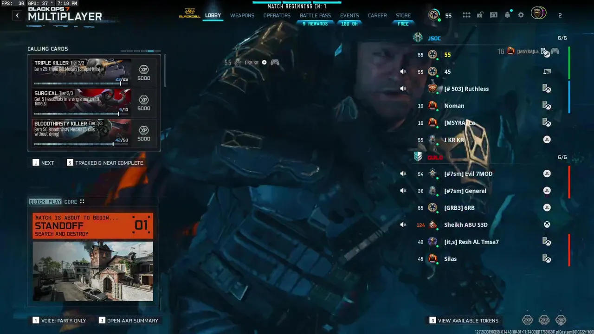Select the yellow 55 player row

pyautogui.click(x=484, y=55)
